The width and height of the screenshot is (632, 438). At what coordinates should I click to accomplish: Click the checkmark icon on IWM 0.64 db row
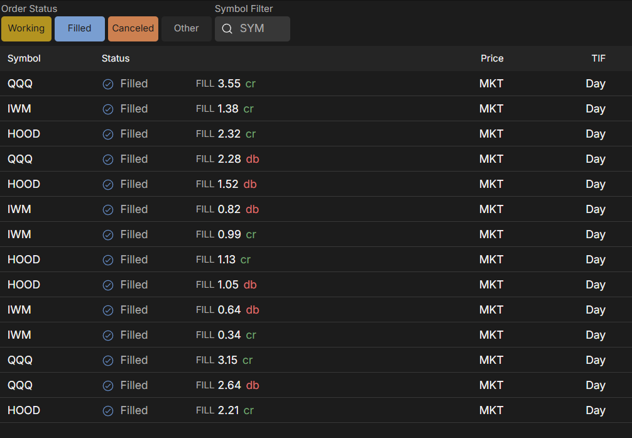tap(108, 310)
